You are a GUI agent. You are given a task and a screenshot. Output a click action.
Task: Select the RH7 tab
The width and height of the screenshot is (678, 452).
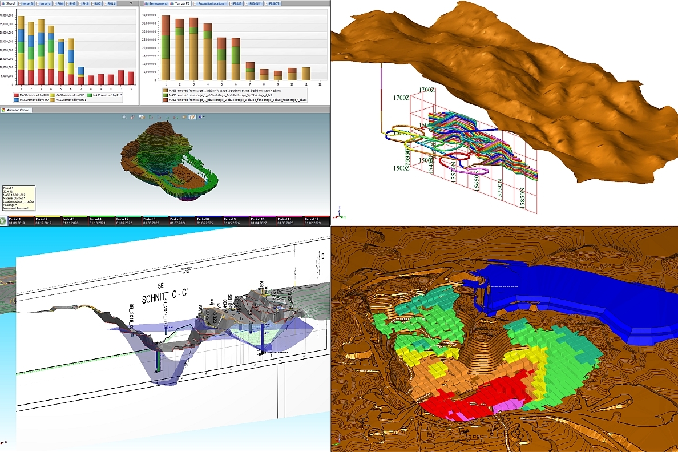coord(96,3)
